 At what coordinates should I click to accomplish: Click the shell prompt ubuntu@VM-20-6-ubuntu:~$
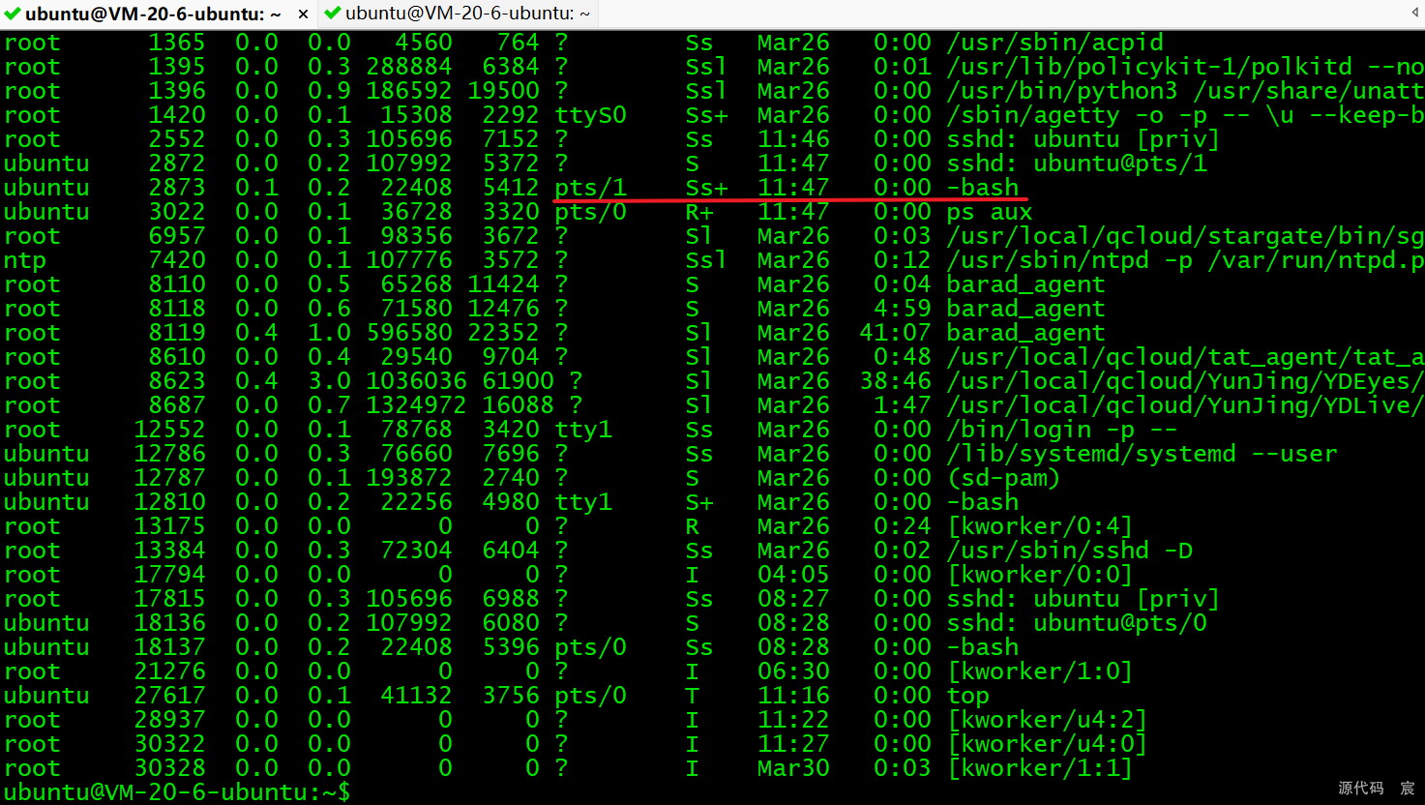point(177,792)
